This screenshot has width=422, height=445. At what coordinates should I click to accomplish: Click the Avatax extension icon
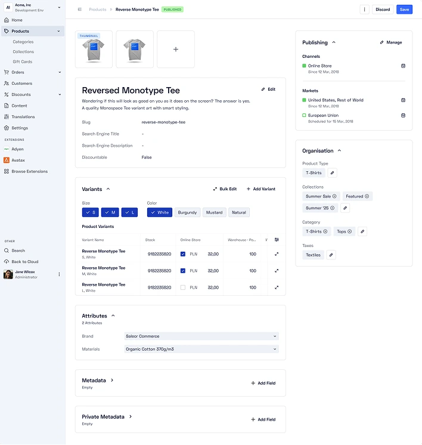click(x=6, y=160)
